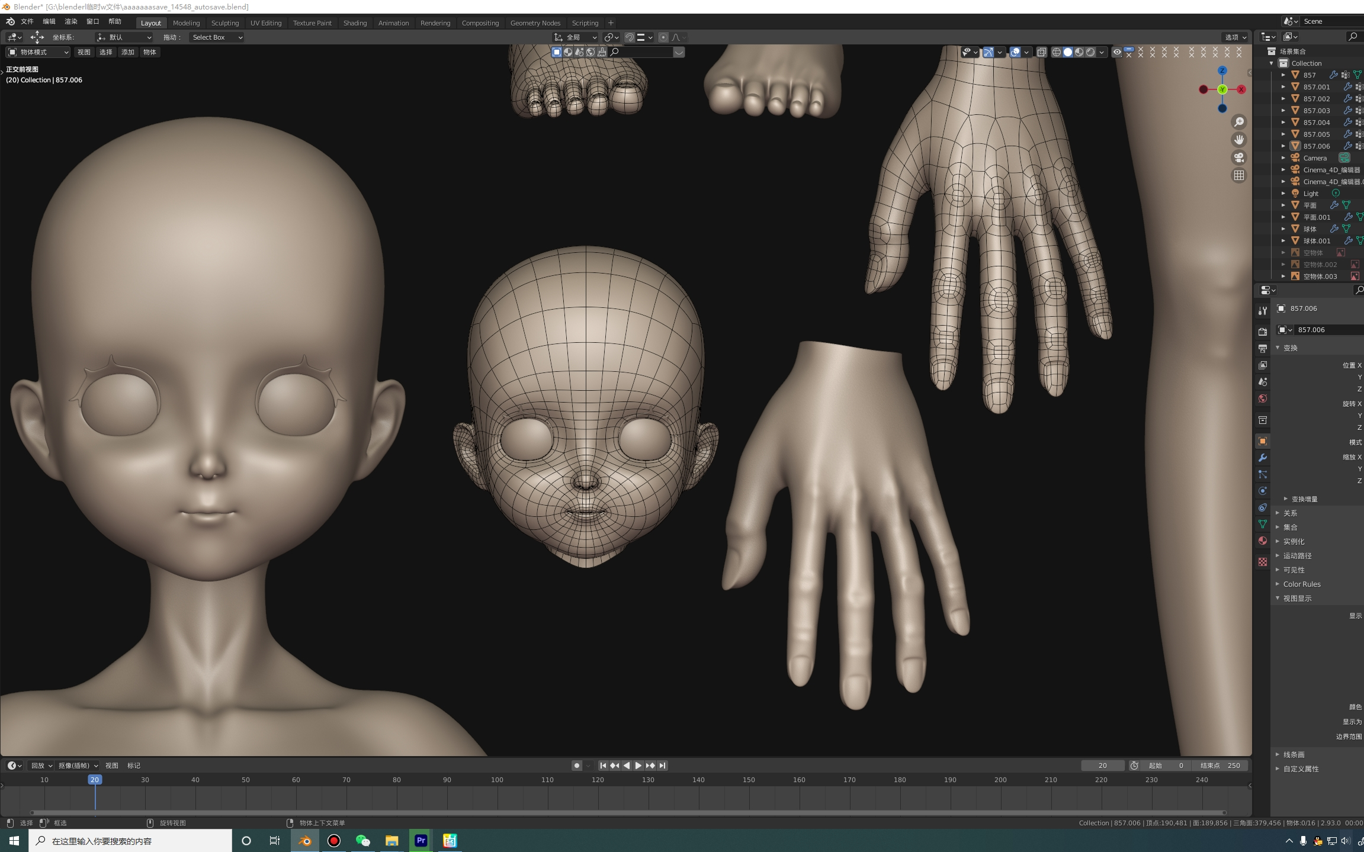Click the zoom view magnifier gizmo
Image resolution: width=1364 pixels, height=852 pixels.
(1238, 122)
